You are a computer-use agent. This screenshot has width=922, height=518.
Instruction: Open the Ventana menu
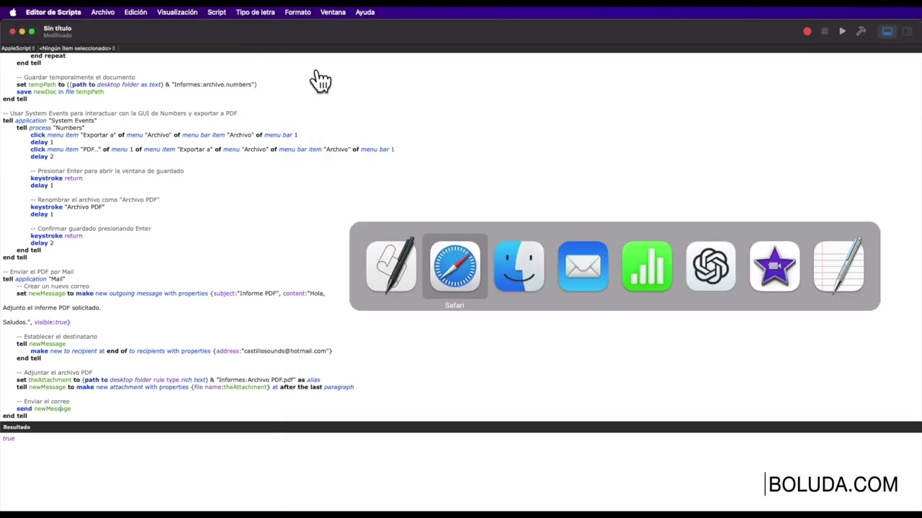click(x=333, y=12)
